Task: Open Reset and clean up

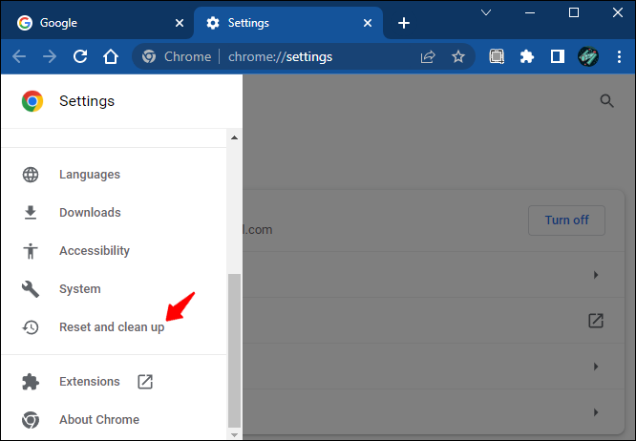Action: [114, 327]
